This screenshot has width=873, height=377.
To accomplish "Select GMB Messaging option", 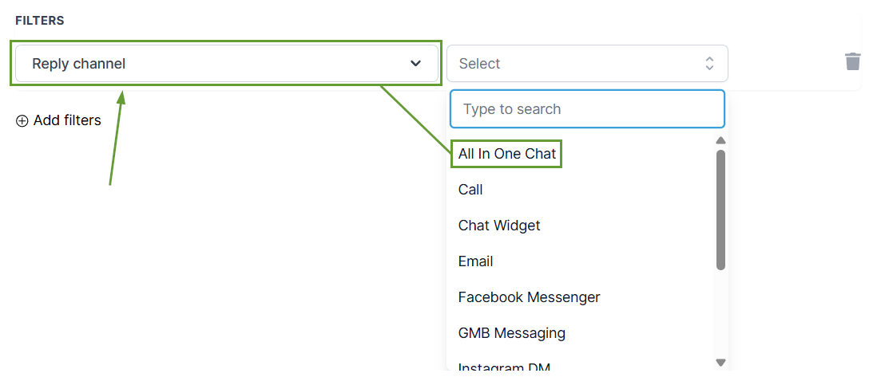I will [511, 333].
